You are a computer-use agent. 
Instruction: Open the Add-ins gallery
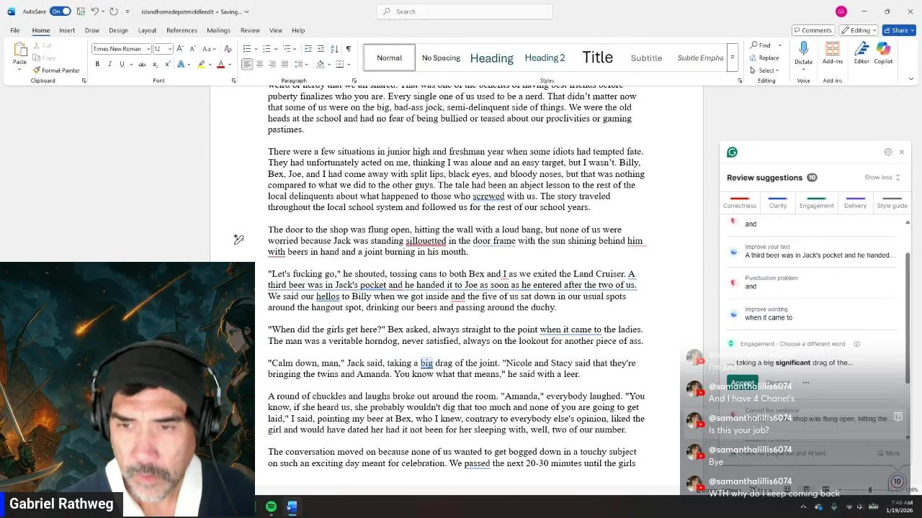tap(832, 53)
